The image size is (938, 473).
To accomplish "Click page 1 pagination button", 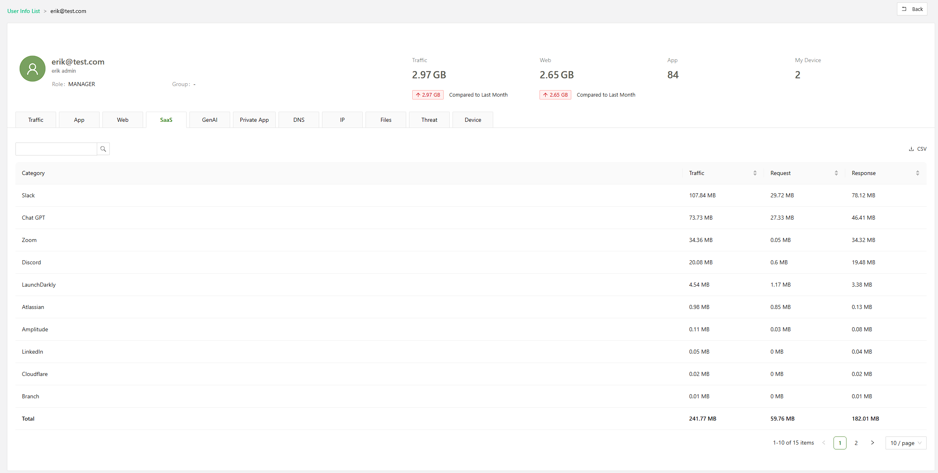I will [840, 443].
